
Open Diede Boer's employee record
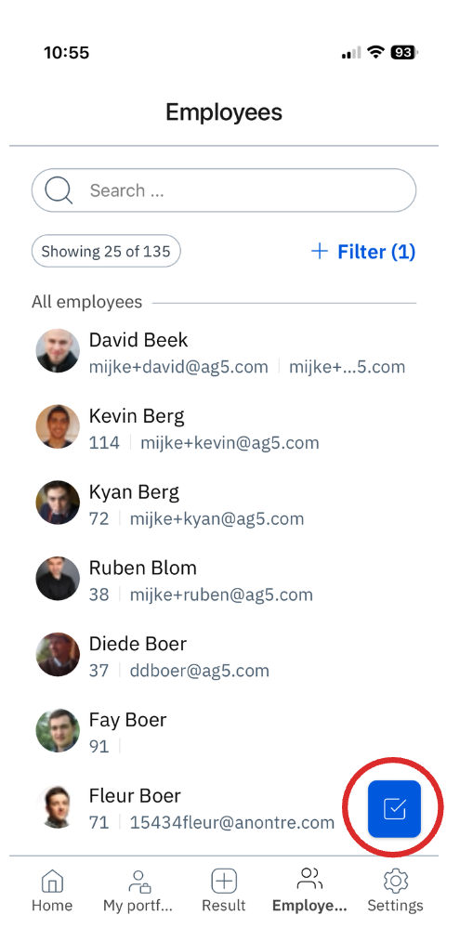click(224, 656)
